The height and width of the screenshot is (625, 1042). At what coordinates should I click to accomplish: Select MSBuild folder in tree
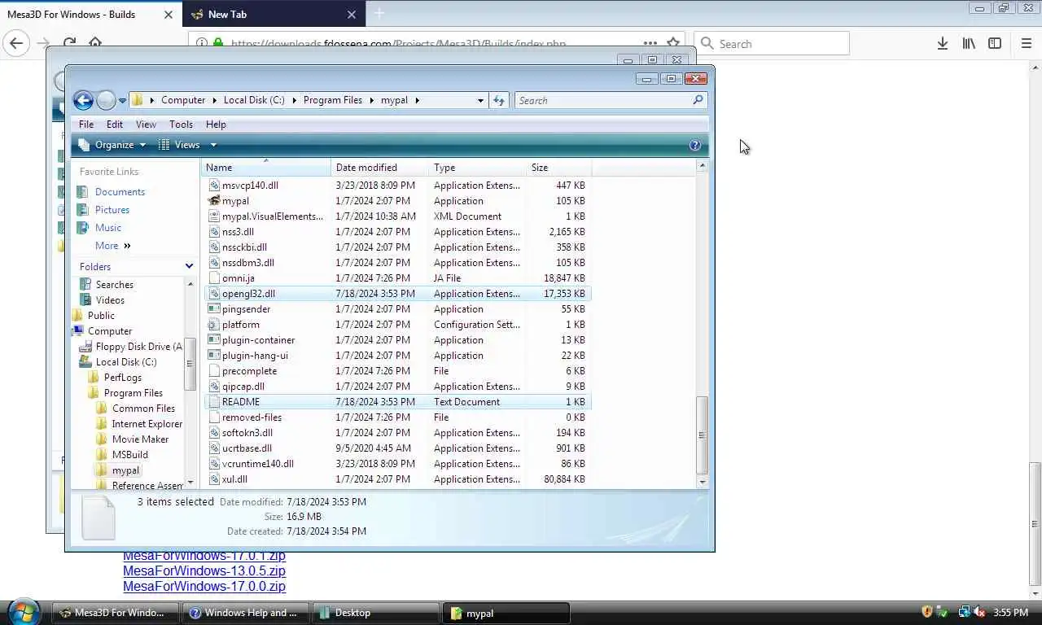129,455
